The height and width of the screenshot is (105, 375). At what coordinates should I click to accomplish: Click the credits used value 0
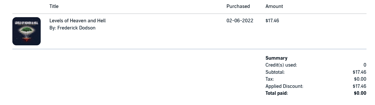pyautogui.click(x=365, y=65)
